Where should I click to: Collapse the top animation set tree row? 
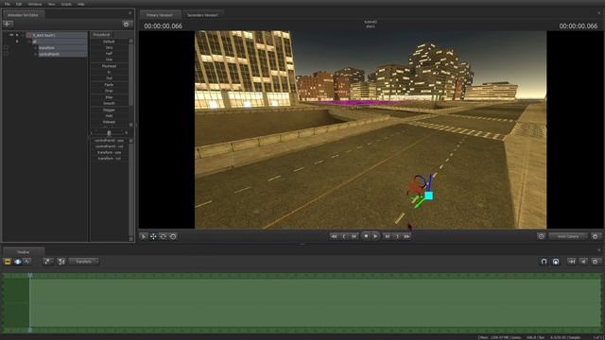(x=17, y=35)
